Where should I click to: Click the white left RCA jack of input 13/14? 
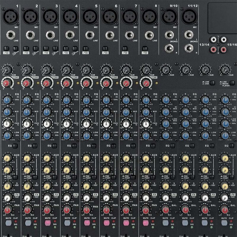[213, 39]
